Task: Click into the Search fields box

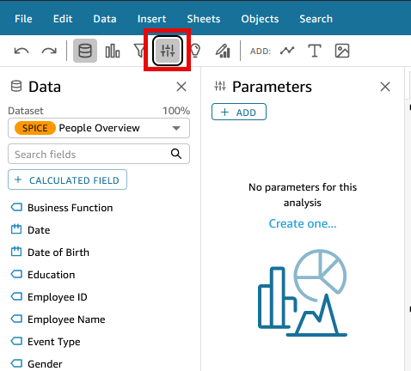Action: pyautogui.click(x=99, y=154)
